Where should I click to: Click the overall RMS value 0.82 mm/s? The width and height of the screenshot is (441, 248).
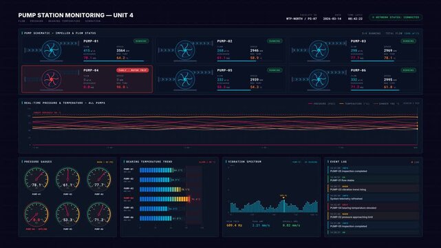[291, 225]
